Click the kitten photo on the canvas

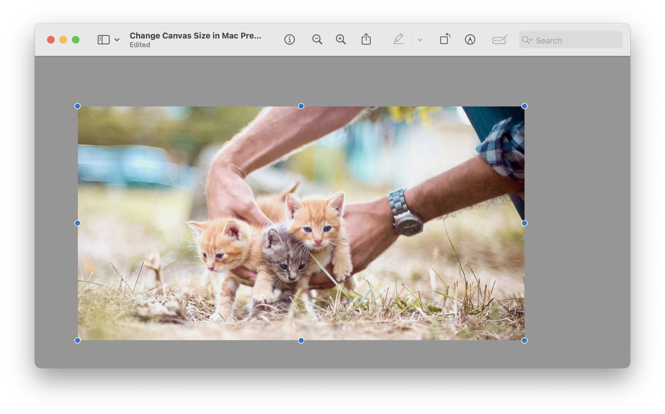point(301,223)
